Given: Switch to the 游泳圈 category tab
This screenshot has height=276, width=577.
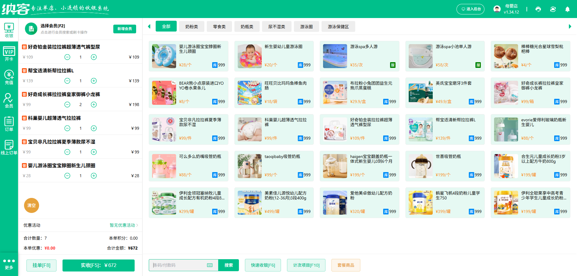Looking at the screenshot, I should click(x=306, y=26).
